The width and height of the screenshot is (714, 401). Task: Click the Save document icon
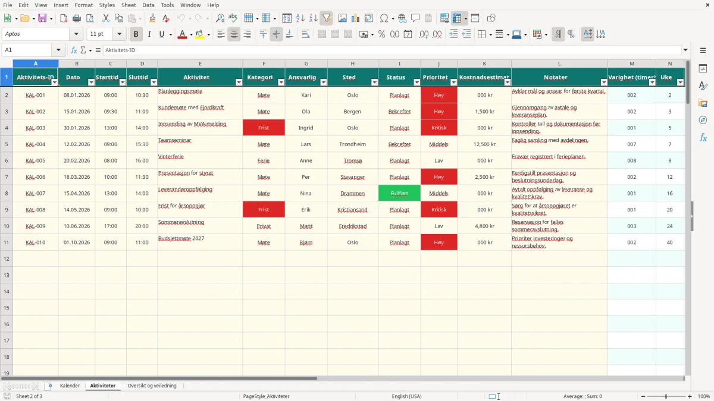pos(42,18)
